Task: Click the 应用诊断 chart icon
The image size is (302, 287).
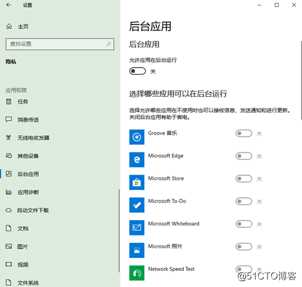Action: point(8,192)
